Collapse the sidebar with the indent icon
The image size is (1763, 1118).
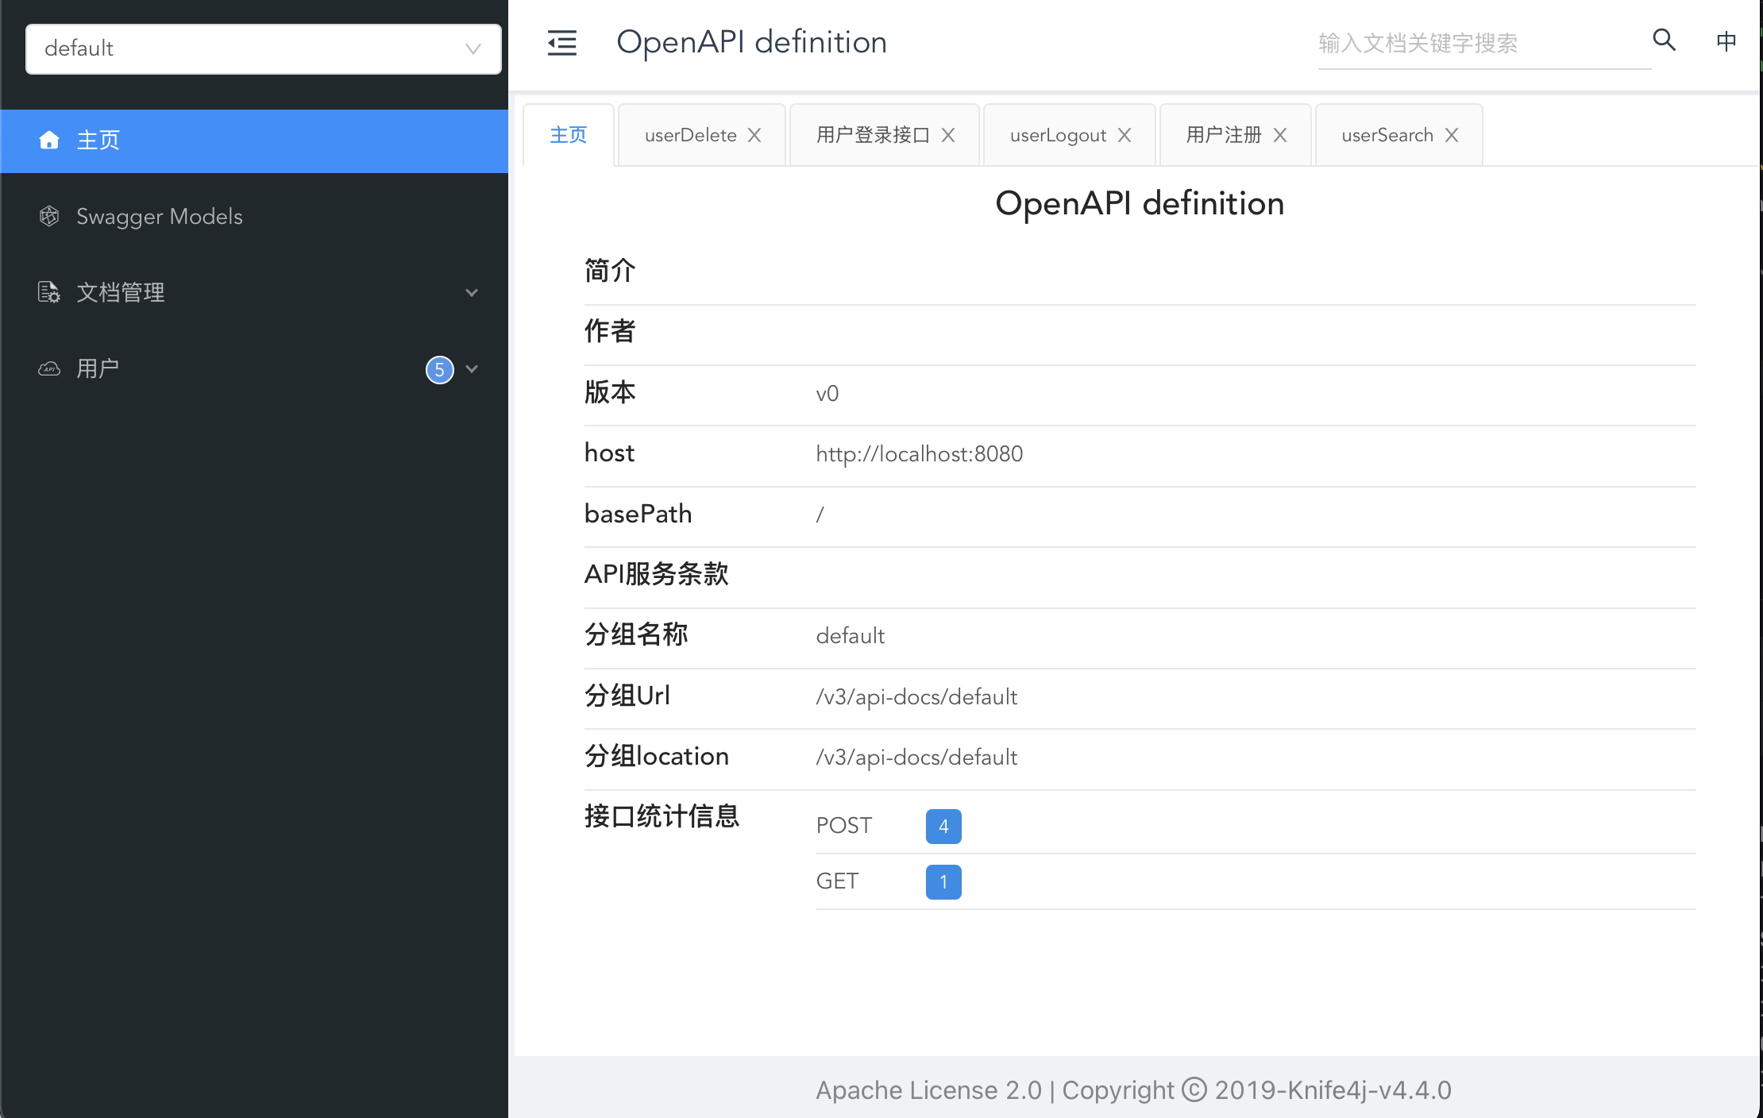(x=561, y=44)
